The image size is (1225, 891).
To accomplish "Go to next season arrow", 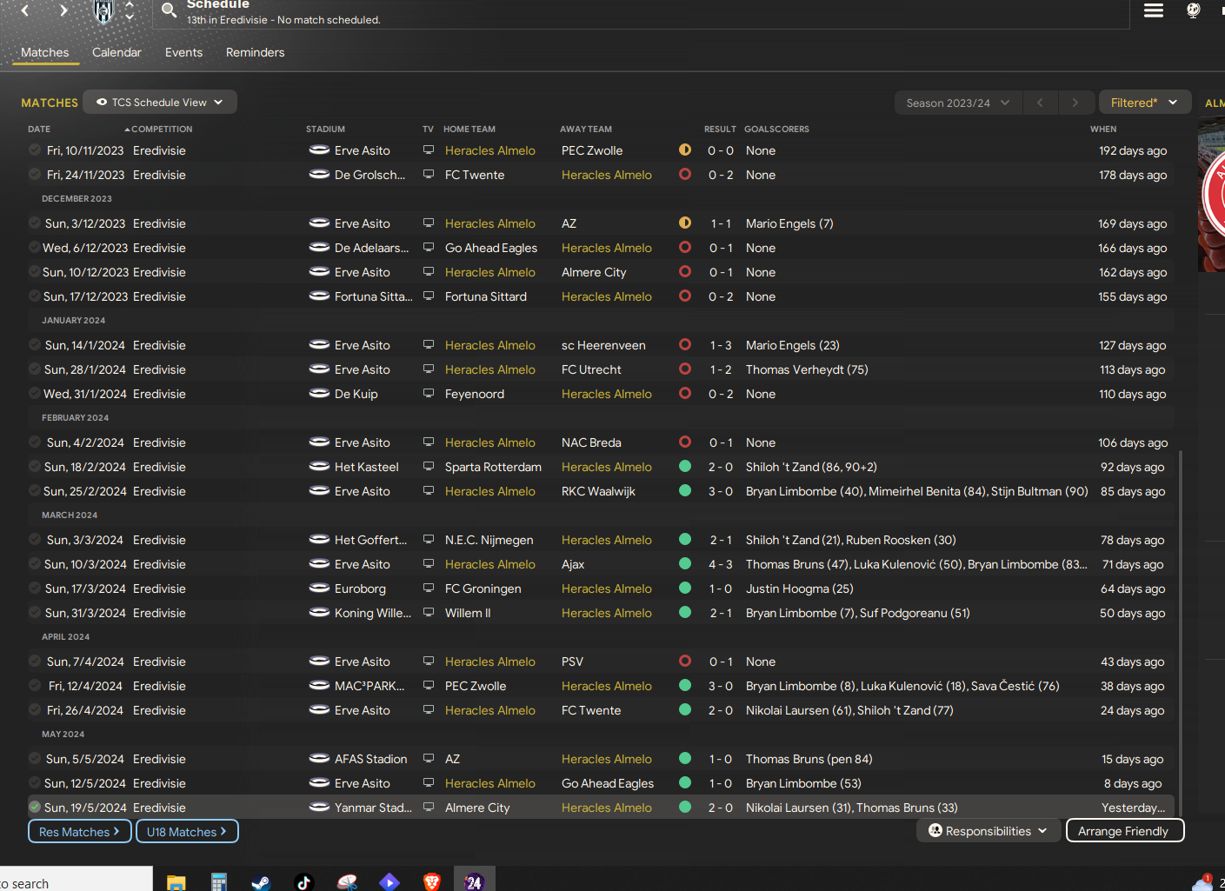I will click(x=1075, y=103).
